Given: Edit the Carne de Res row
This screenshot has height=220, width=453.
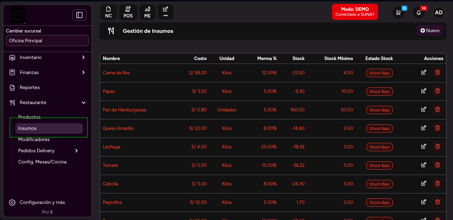Looking at the screenshot, I should tap(424, 72).
